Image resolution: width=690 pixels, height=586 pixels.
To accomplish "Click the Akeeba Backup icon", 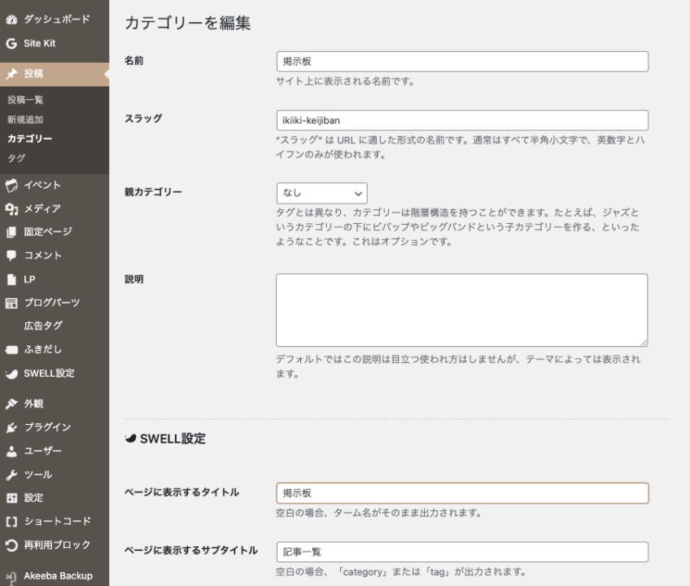I will [11, 578].
